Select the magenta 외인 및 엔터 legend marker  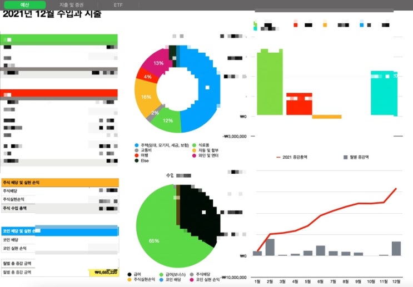coord(195,155)
